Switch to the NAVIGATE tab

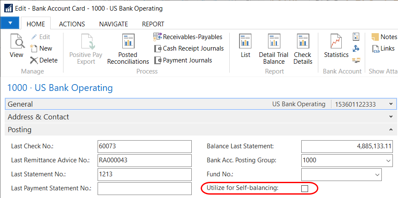pos(113,24)
